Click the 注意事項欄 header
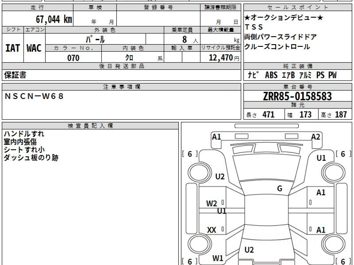This screenshot has width=354, height=265. [x=122, y=87]
